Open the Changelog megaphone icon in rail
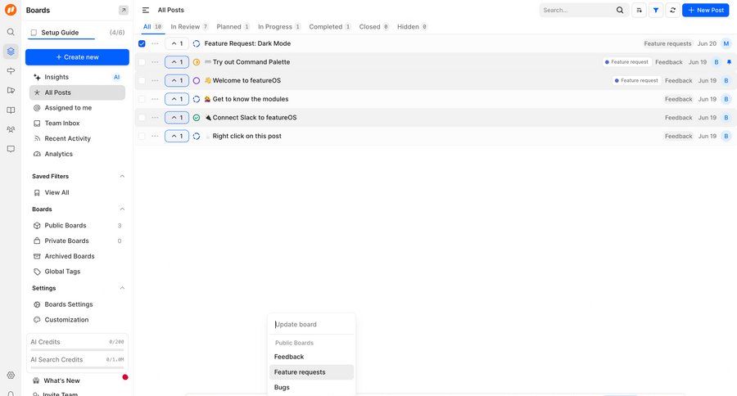The height and width of the screenshot is (396, 737). coord(11,90)
